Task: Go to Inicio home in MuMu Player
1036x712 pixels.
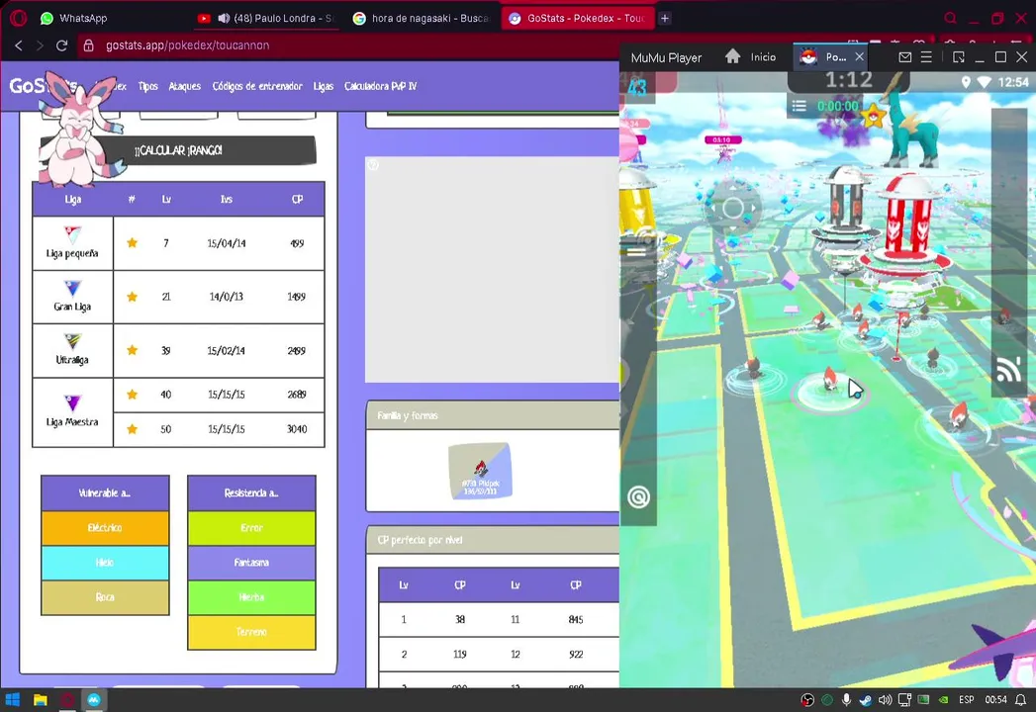Action: click(751, 56)
